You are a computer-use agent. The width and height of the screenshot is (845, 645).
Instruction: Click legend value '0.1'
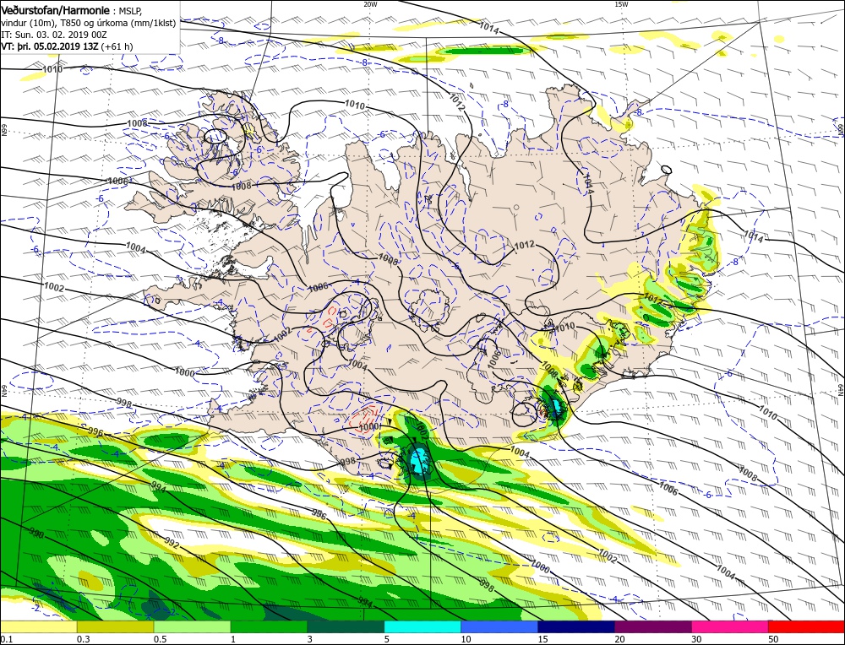click(x=5, y=638)
